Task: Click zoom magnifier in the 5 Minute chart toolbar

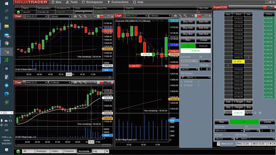Action: (x=85, y=16)
